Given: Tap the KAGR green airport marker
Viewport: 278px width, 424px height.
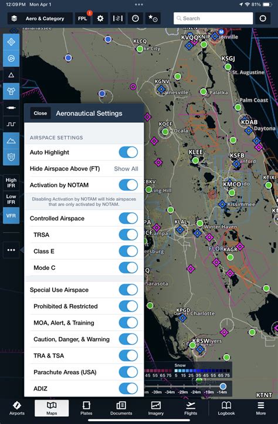Looking at the screenshot, I should click(230, 257).
